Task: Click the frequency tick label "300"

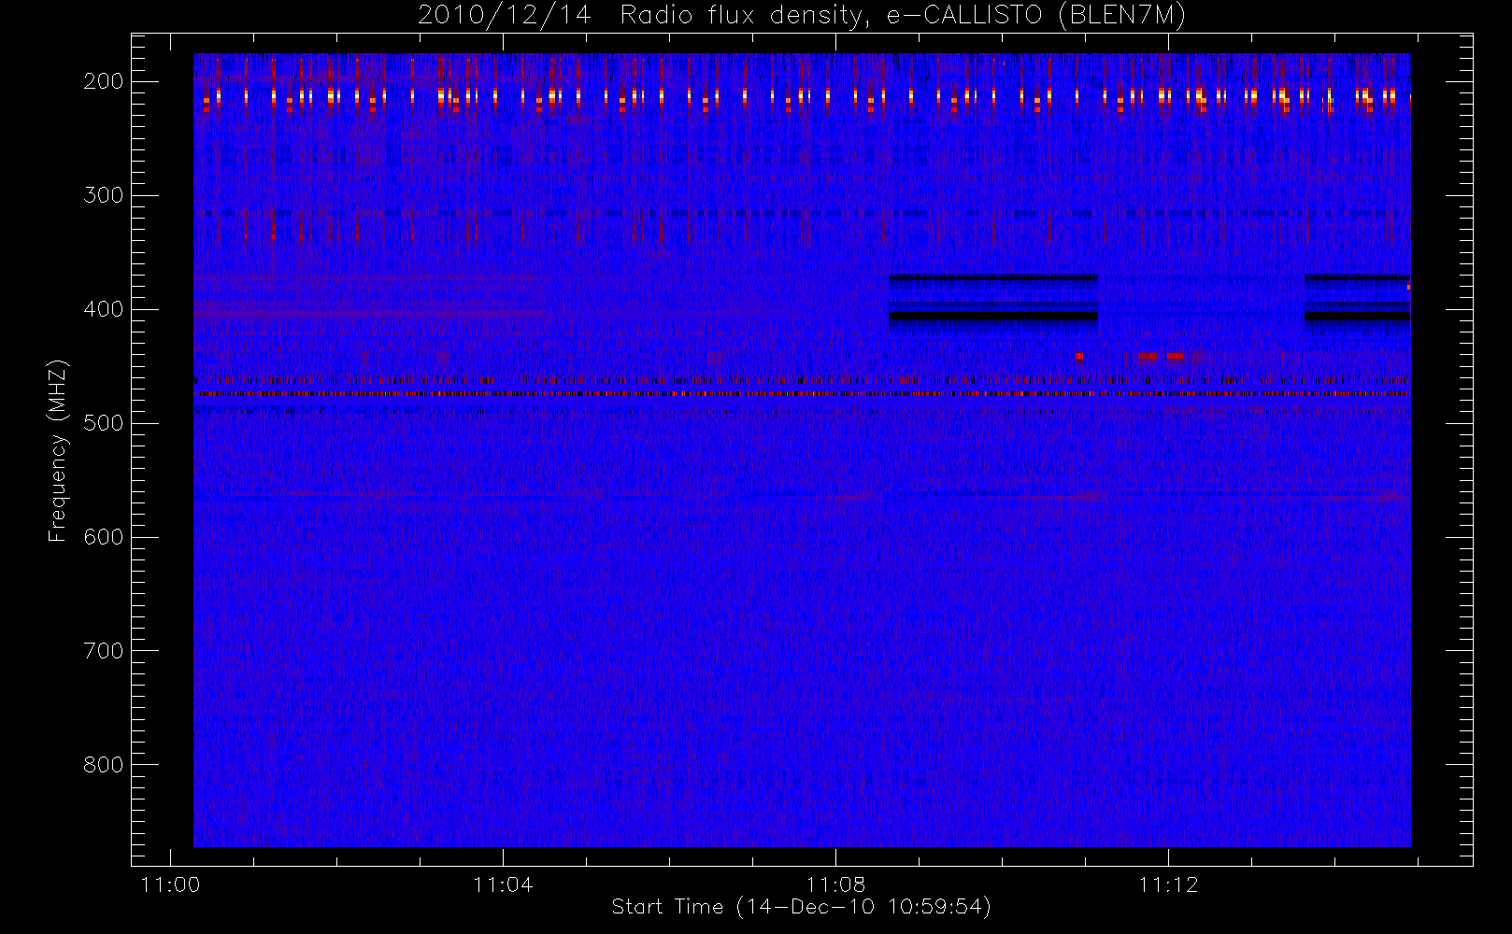Action: (x=103, y=195)
